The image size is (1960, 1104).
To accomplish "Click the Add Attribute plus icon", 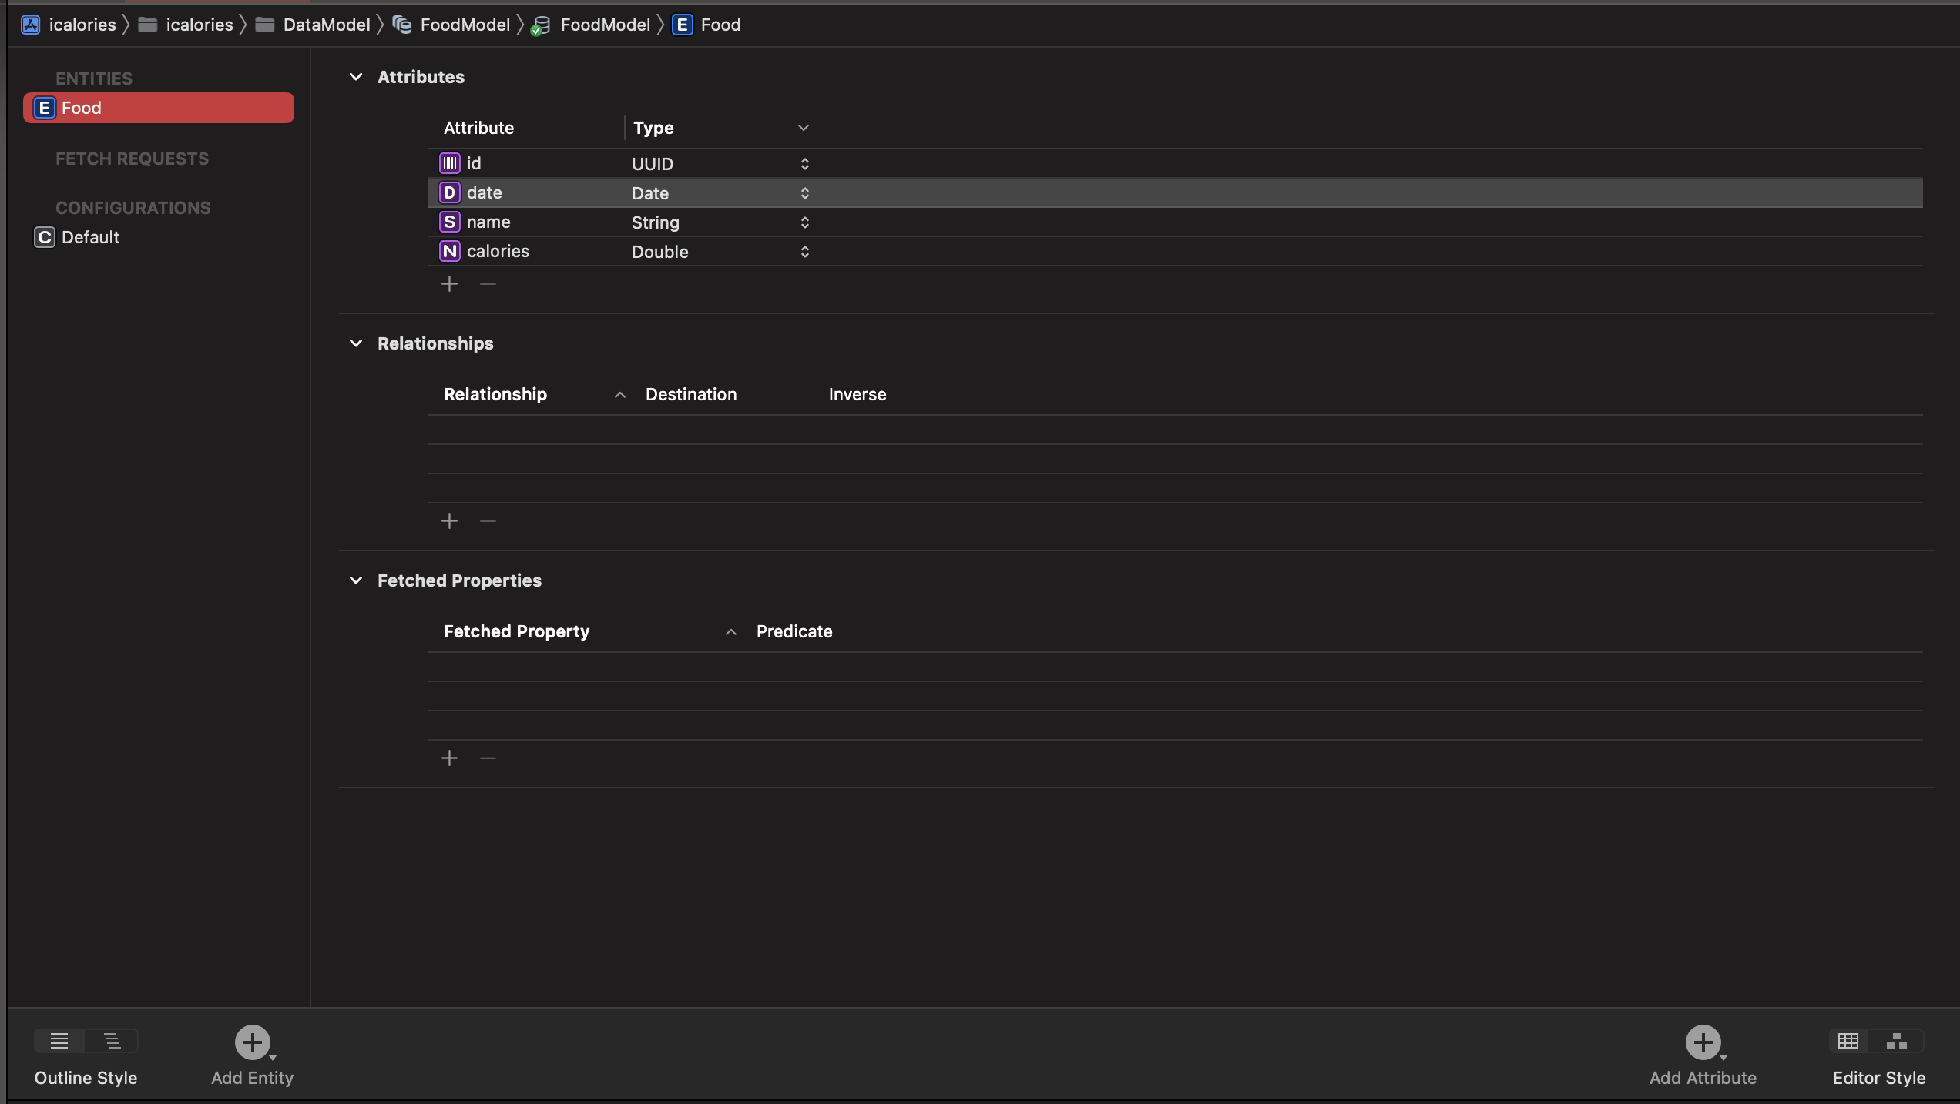I will click(x=1703, y=1042).
